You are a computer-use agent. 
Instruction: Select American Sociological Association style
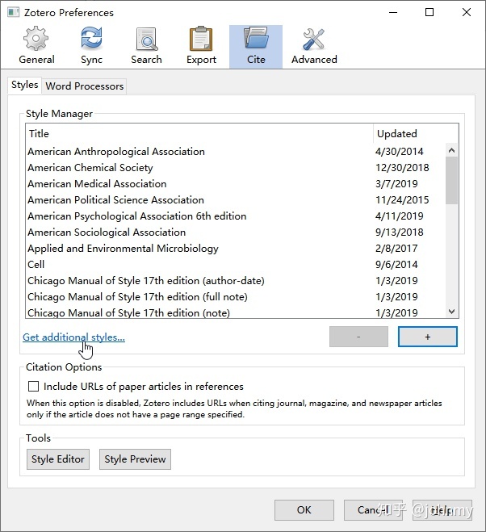pyautogui.click(x=236, y=232)
